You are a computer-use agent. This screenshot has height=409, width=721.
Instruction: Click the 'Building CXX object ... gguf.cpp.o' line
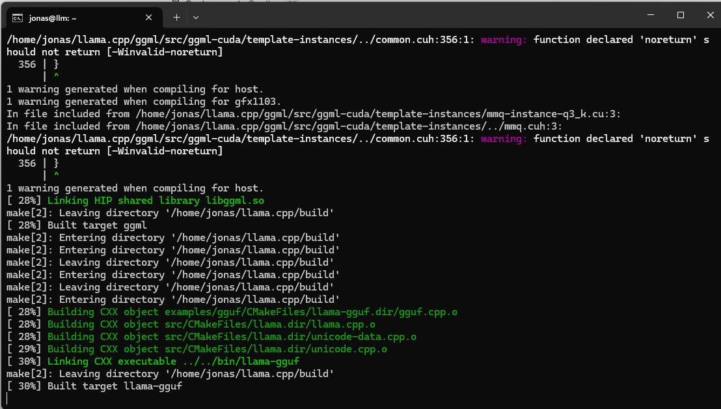click(232, 312)
